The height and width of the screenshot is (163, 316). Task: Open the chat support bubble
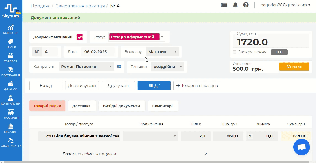tap(301, 147)
